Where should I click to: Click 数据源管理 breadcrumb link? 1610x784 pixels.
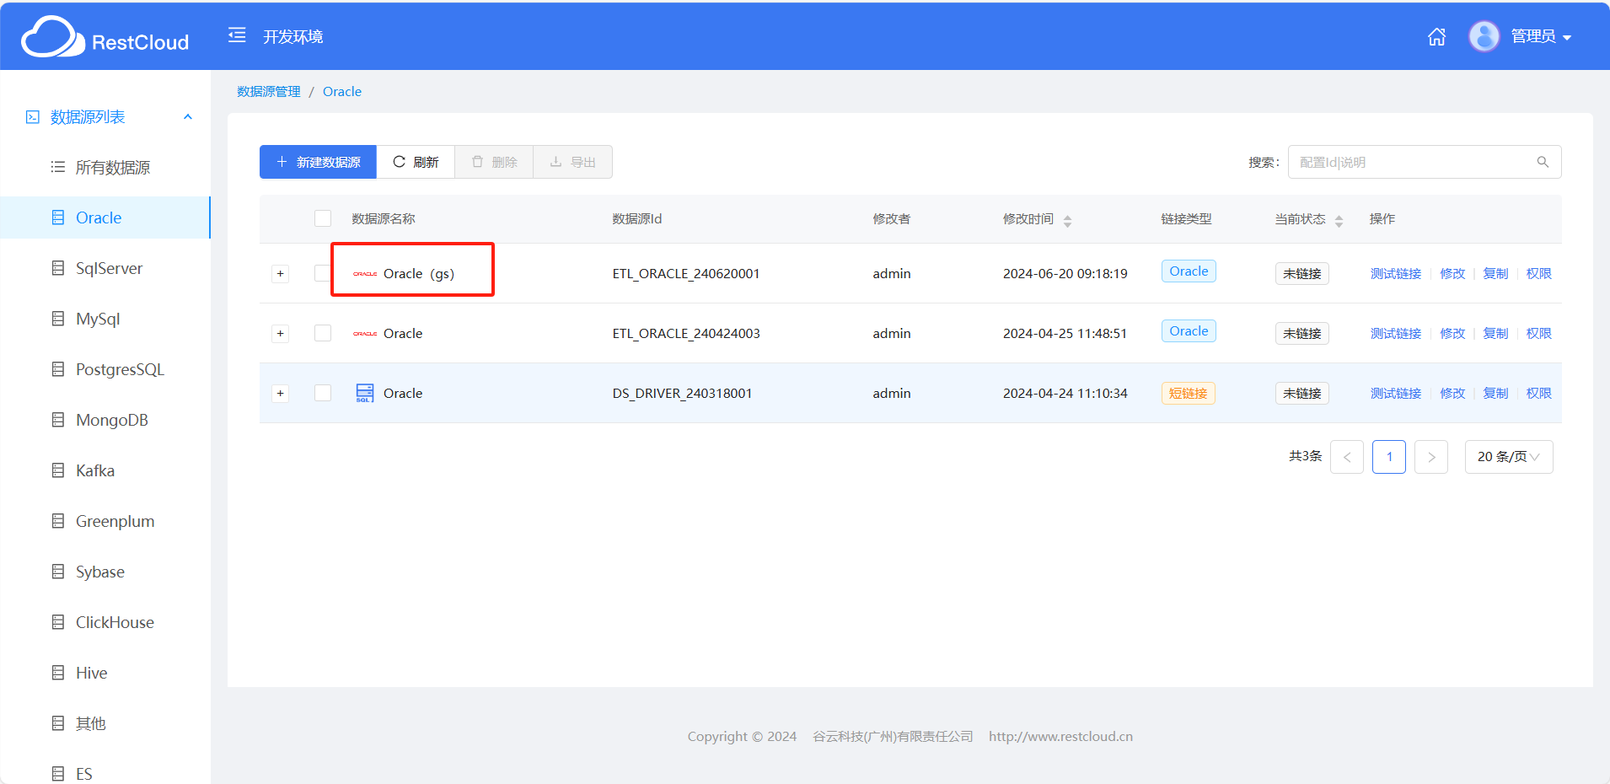pos(269,91)
